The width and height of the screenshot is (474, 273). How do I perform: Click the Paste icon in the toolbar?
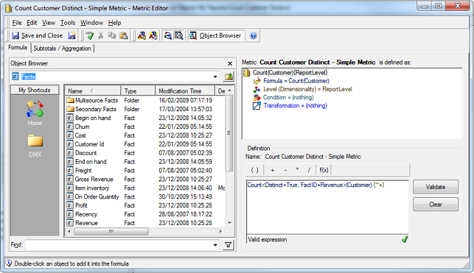click(124, 35)
